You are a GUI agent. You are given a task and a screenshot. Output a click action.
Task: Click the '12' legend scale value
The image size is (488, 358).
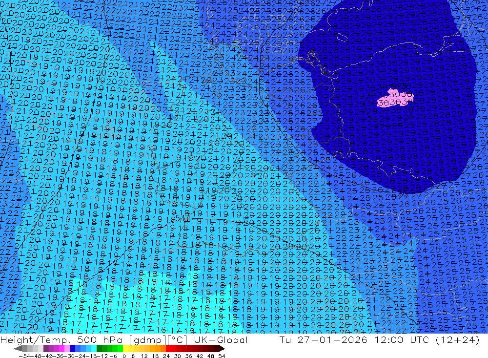pos(144,356)
